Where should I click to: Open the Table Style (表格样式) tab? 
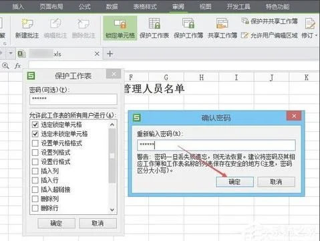(x=145, y=7)
